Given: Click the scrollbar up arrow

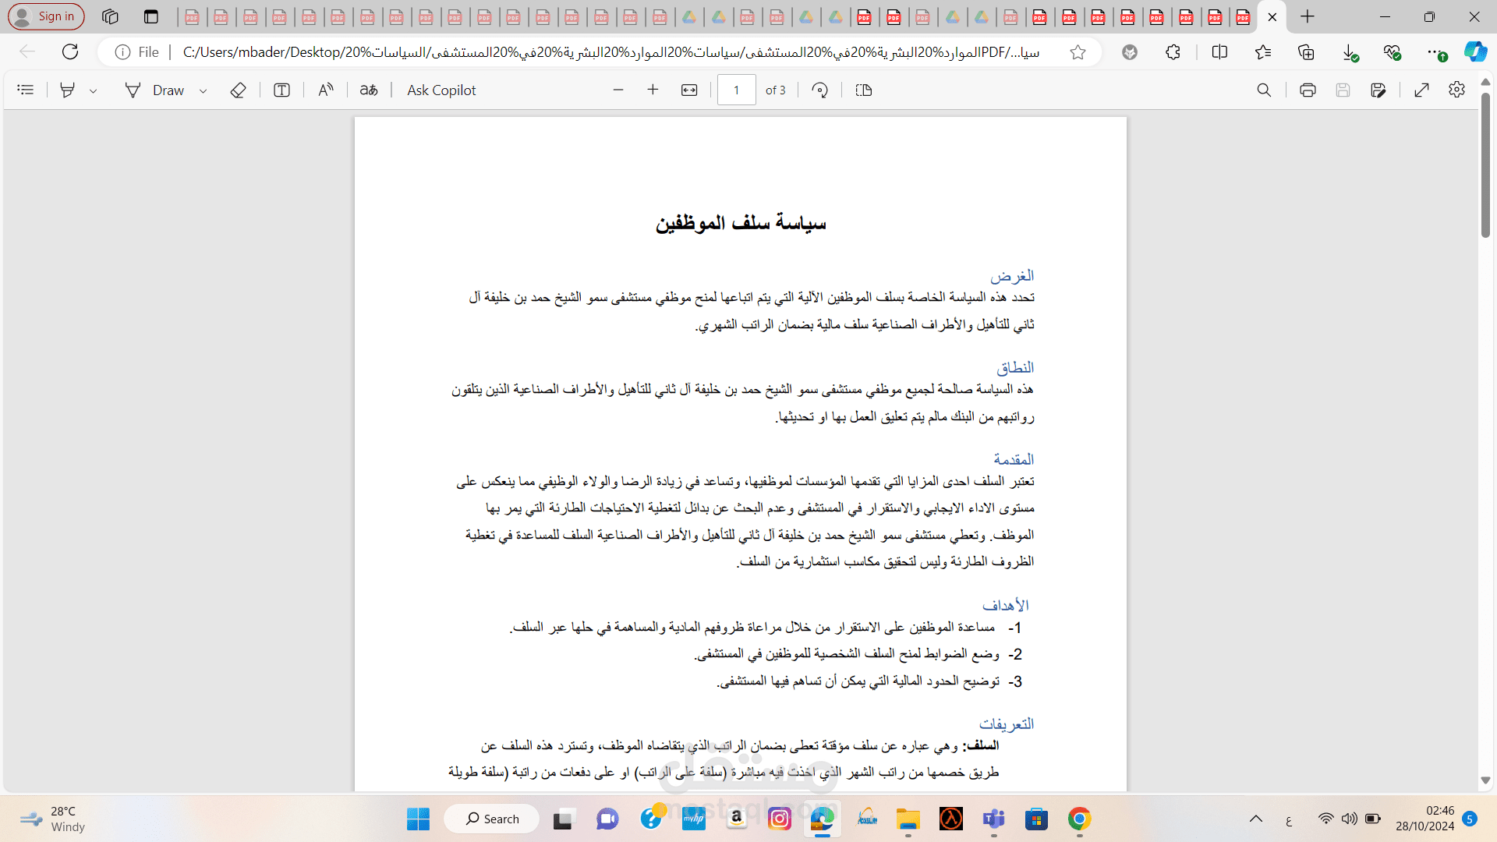Looking at the screenshot, I should pyautogui.click(x=1485, y=81).
